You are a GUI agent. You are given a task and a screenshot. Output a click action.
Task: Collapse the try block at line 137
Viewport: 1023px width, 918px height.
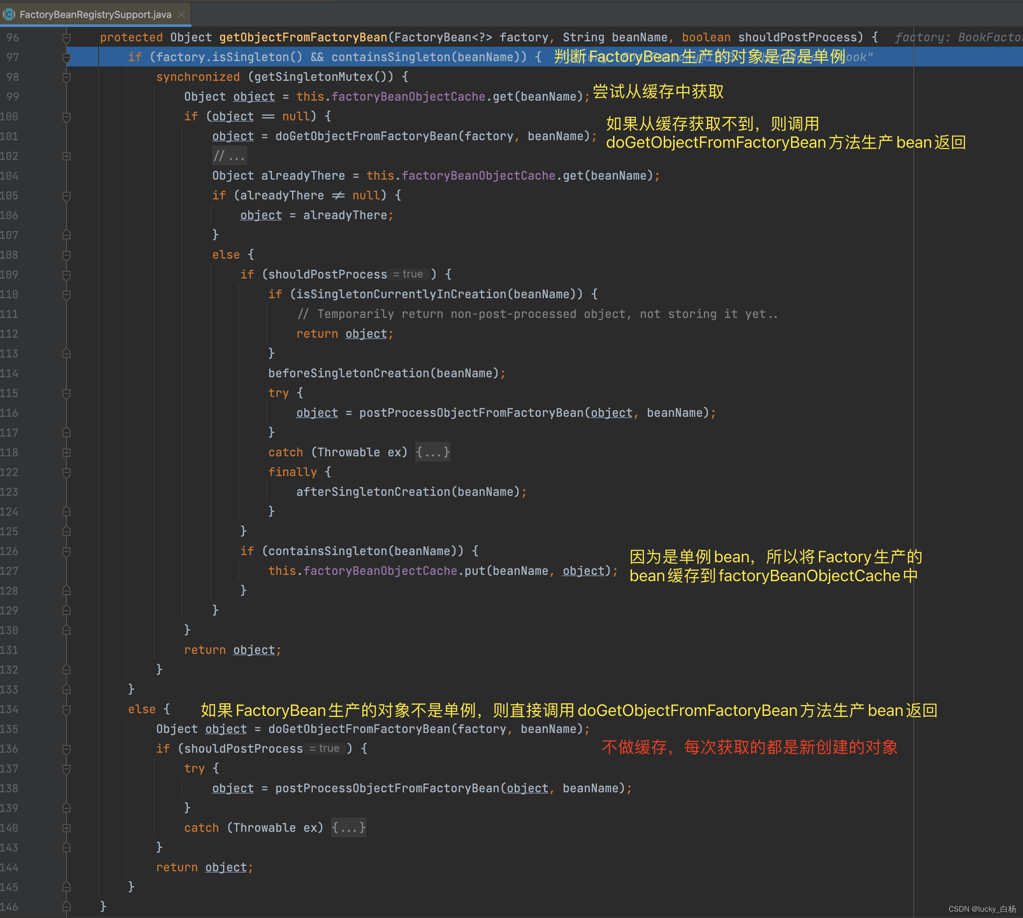(x=66, y=769)
